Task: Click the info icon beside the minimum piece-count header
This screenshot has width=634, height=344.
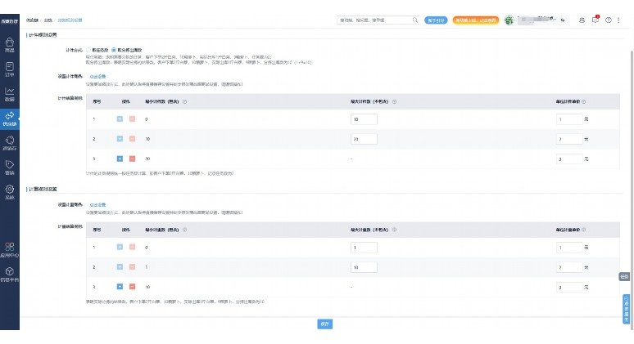Action: coord(185,101)
